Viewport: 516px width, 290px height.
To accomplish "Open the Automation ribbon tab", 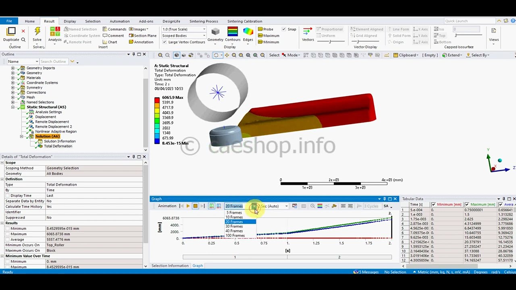I will pyautogui.click(x=119, y=21).
